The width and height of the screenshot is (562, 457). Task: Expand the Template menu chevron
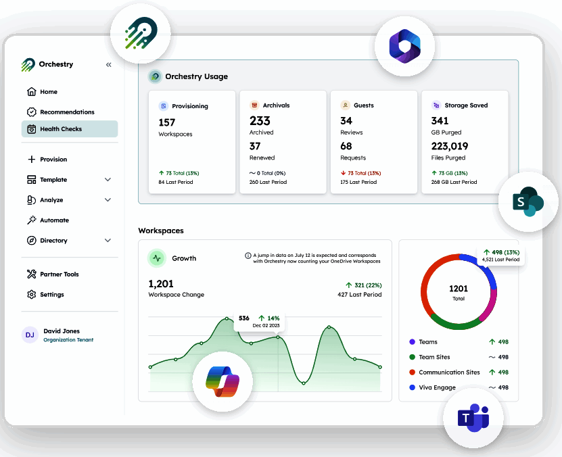(x=108, y=179)
